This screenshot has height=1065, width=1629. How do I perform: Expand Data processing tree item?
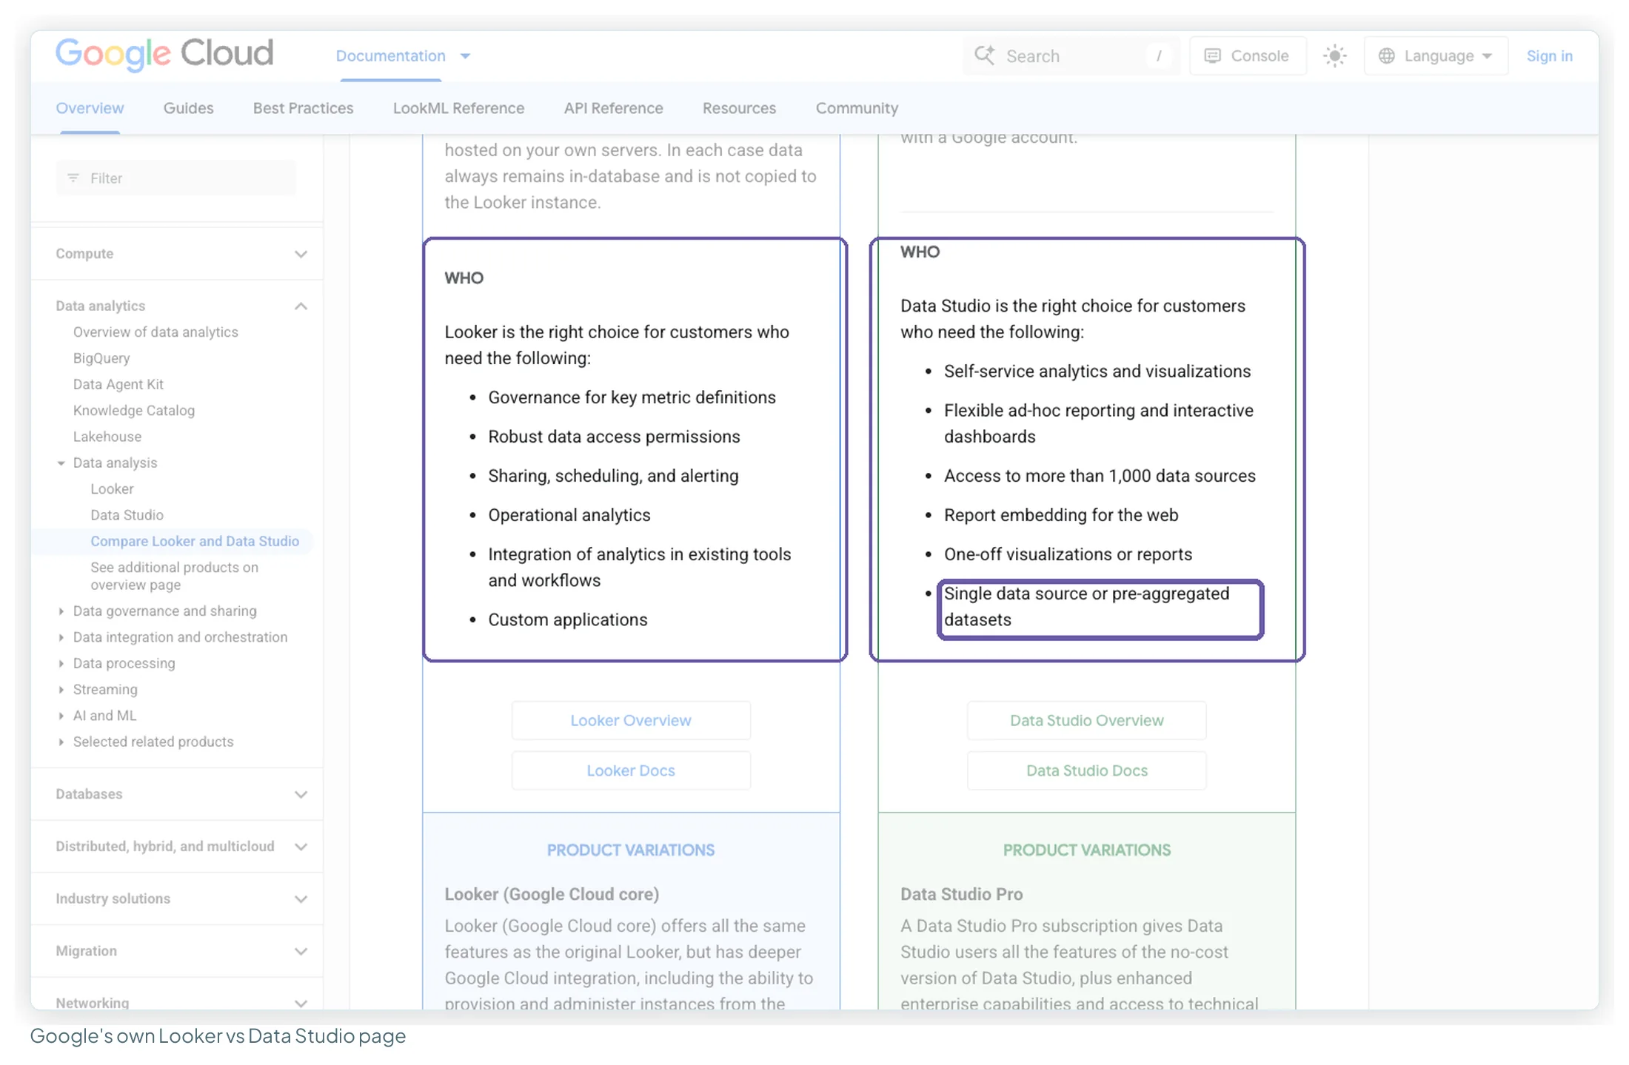coord(61,663)
